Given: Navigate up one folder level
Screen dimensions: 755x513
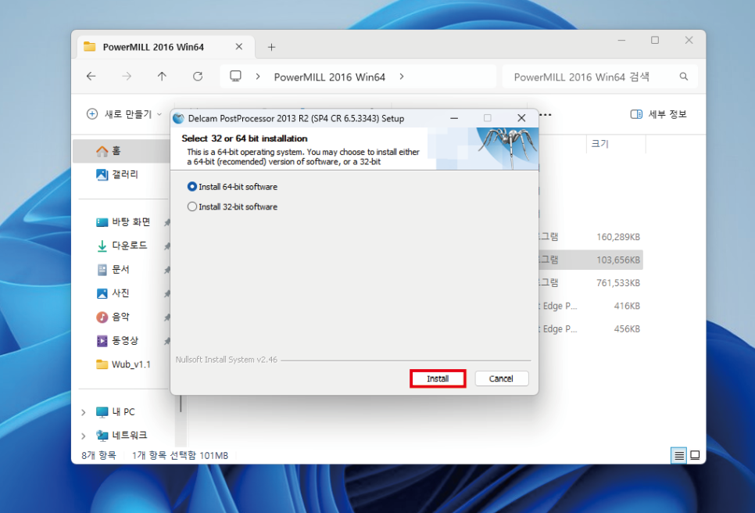Looking at the screenshot, I should [162, 77].
